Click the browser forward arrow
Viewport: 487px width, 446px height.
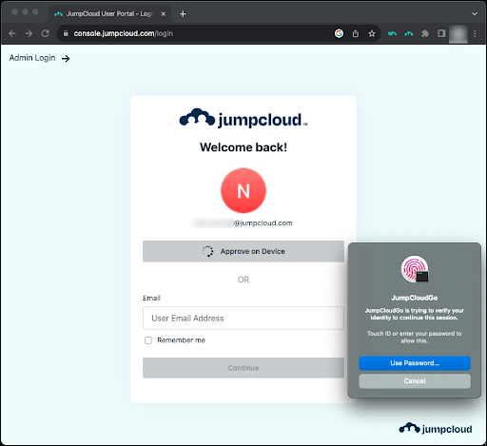(x=29, y=33)
